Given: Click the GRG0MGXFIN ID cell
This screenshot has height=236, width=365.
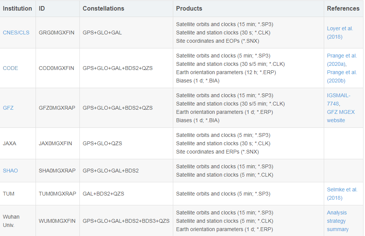Looking at the screenshot, I should (x=57, y=33).
